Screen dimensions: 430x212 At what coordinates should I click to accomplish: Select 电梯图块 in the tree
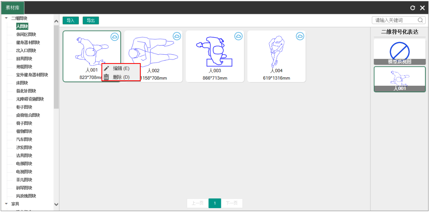click(24, 164)
